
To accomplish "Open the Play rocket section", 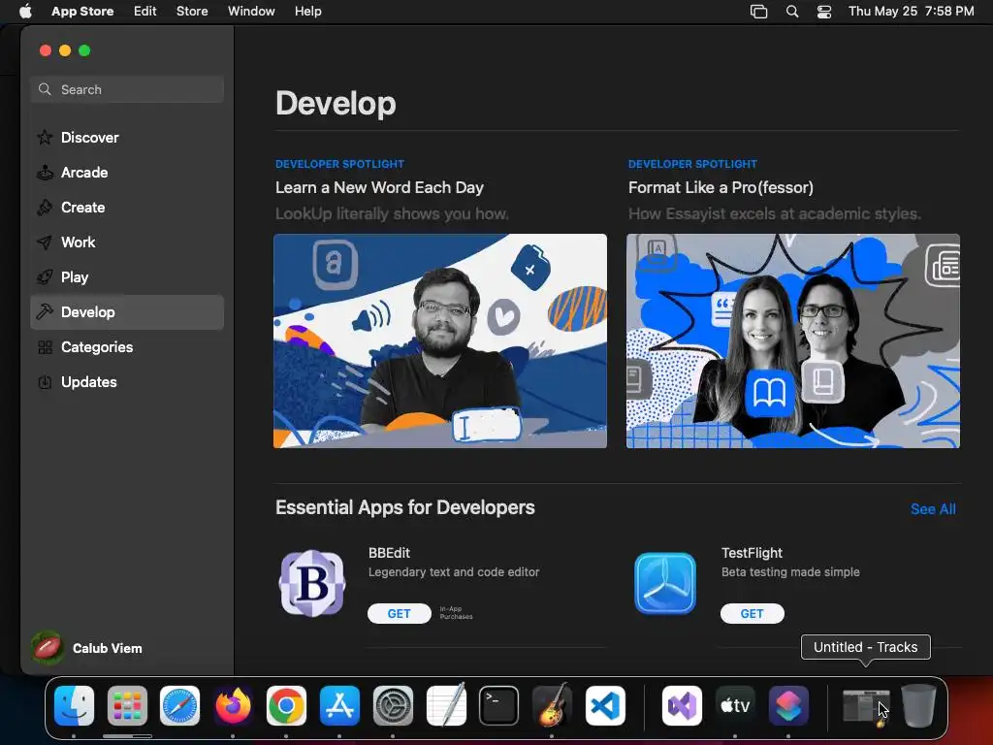I will pos(127,276).
